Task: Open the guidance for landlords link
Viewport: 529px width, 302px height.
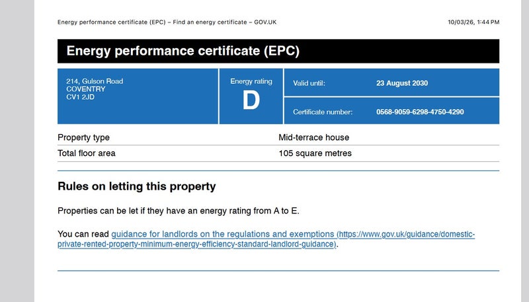Action: (225, 235)
